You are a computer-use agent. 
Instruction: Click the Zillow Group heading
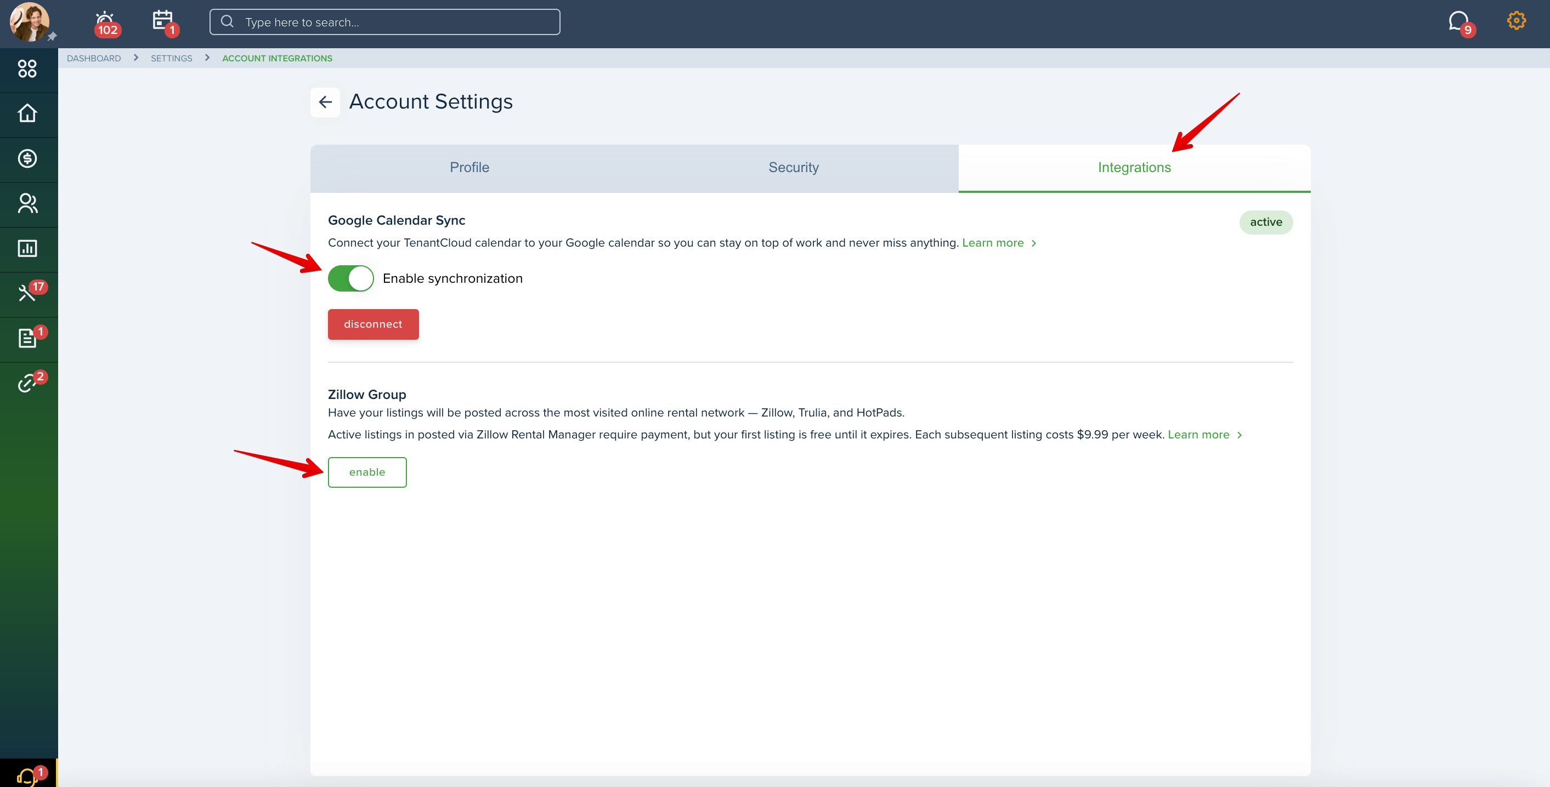coord(367,395)
